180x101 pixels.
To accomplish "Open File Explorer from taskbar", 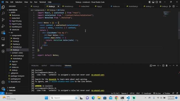I will click(x=99, y=98).
